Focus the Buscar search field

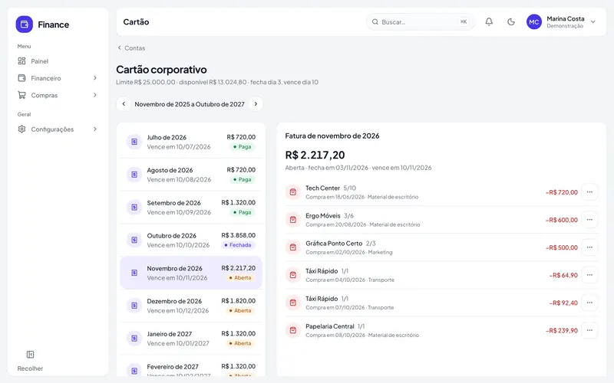(421, 22)
